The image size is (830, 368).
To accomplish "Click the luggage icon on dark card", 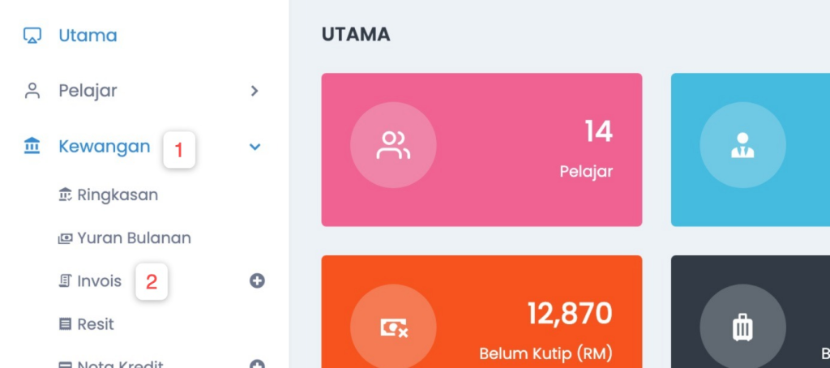I will coord(742,327).
